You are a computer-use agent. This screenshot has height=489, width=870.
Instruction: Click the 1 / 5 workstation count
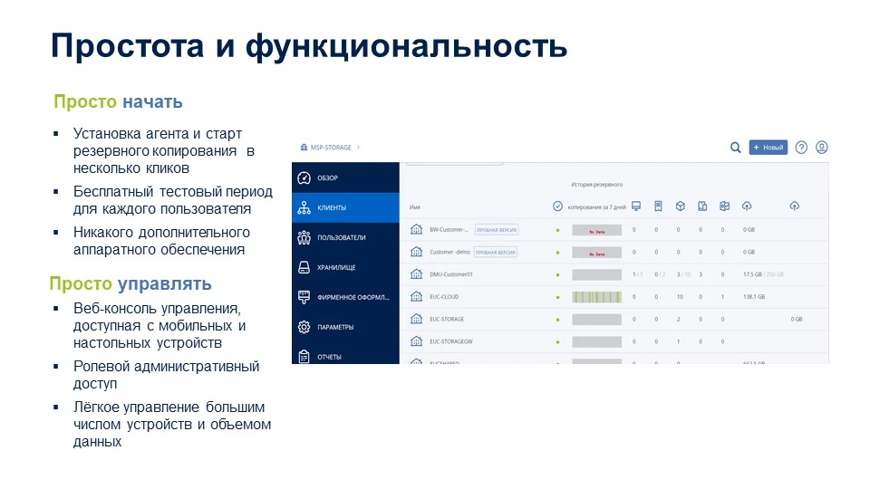tap(638, 274)
